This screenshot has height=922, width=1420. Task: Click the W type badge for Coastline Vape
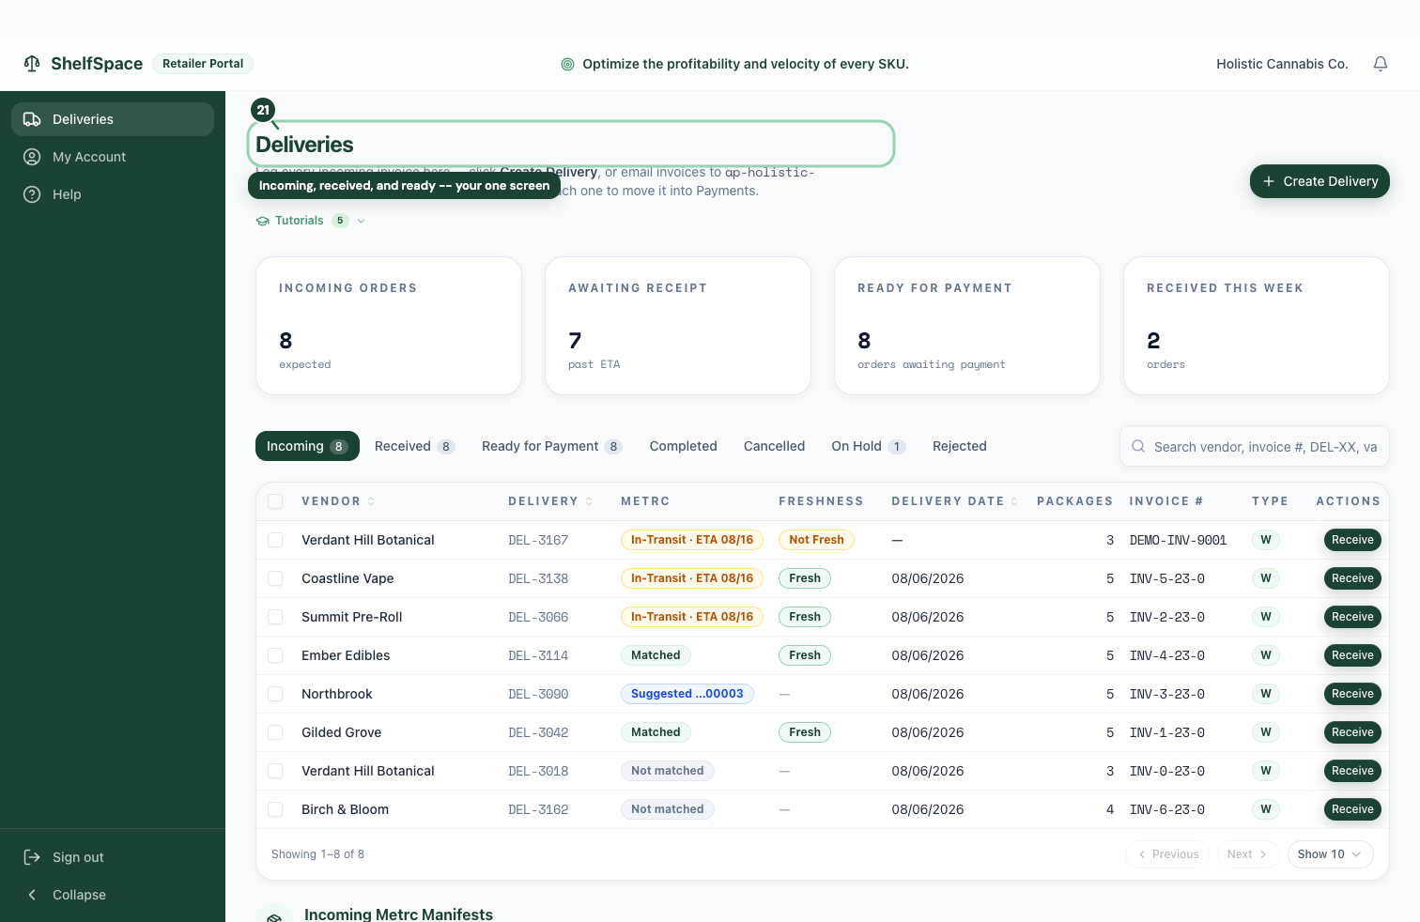tap(1266, 578)
